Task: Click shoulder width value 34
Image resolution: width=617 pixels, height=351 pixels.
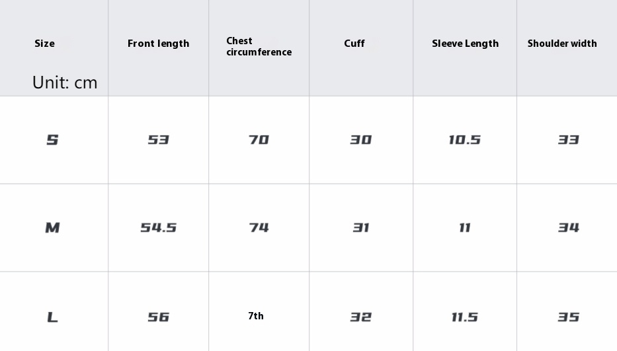Action: [x=569, y=228]
